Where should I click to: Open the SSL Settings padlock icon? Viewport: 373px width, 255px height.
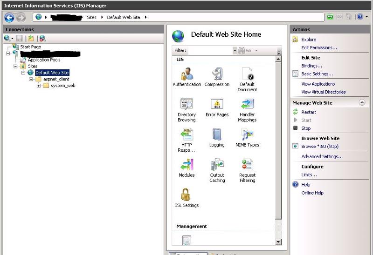186,195
